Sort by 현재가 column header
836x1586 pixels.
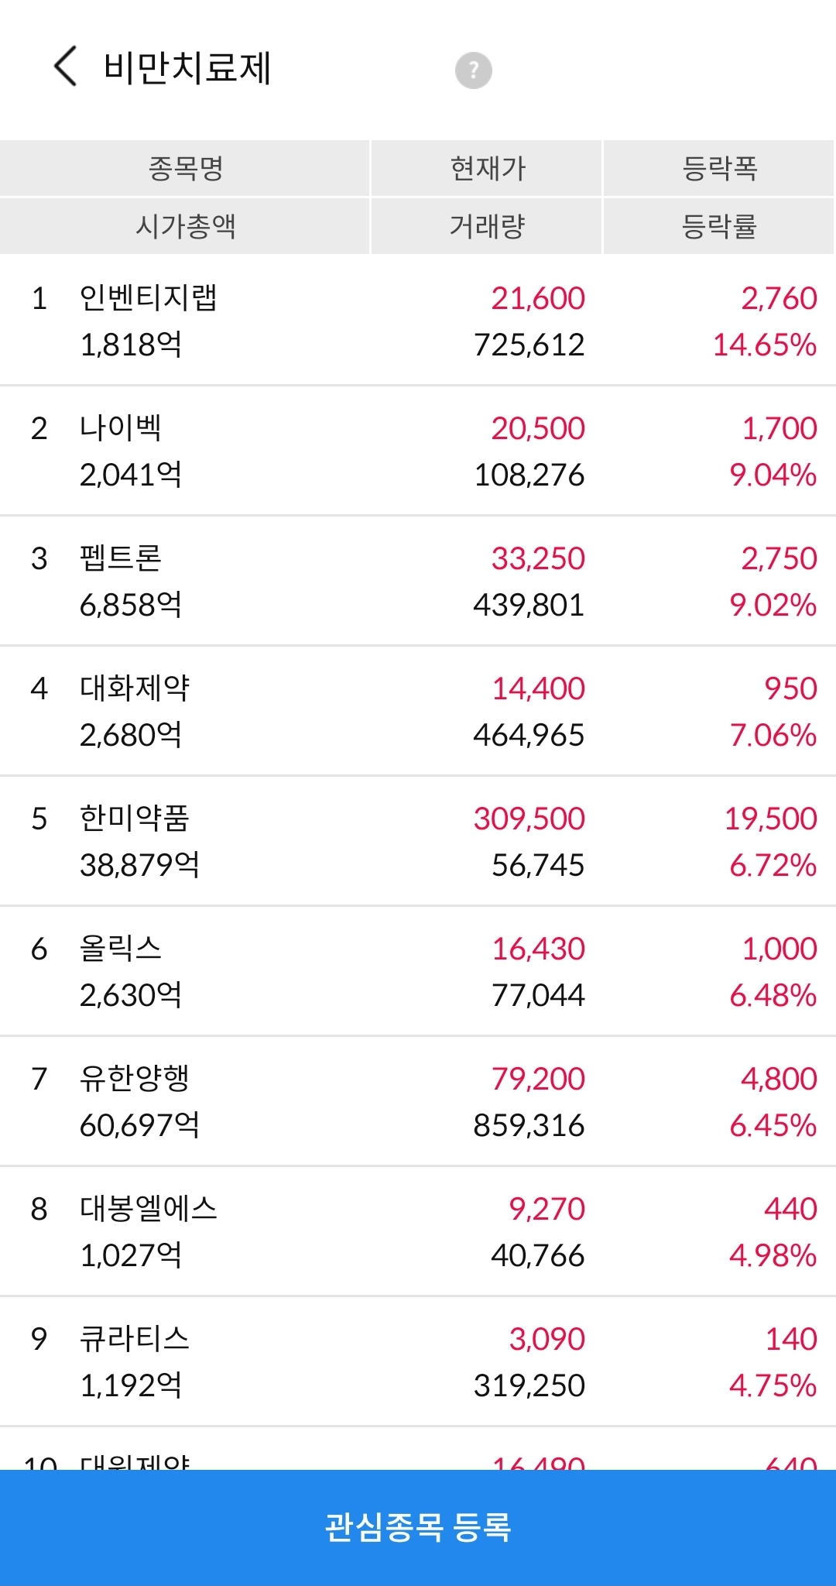(x=487, y=168)
